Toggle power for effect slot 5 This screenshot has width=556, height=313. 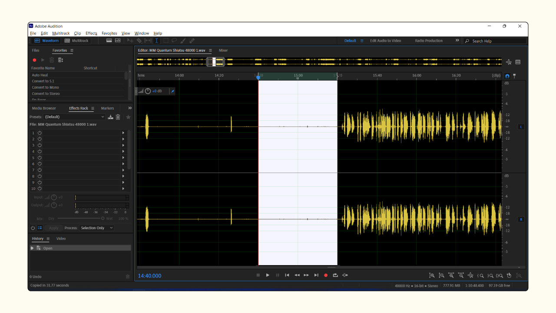pyautogui.click(x=40, y=157)
